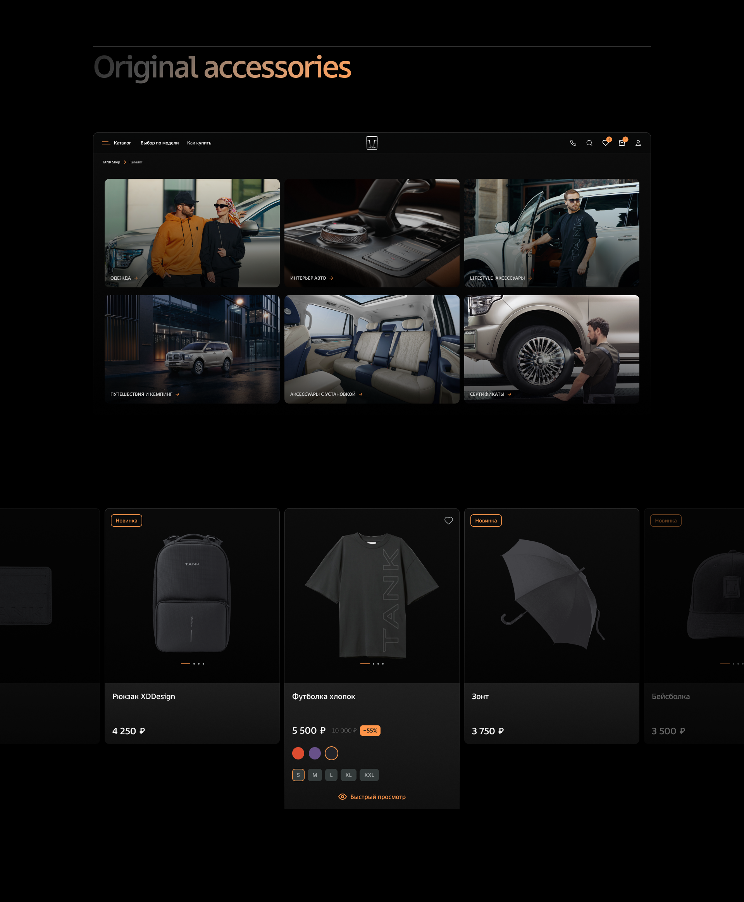Open the ИНТЕРЬЕР АВТО category link
Screen dimensions: 744x902
click(308, 278)
